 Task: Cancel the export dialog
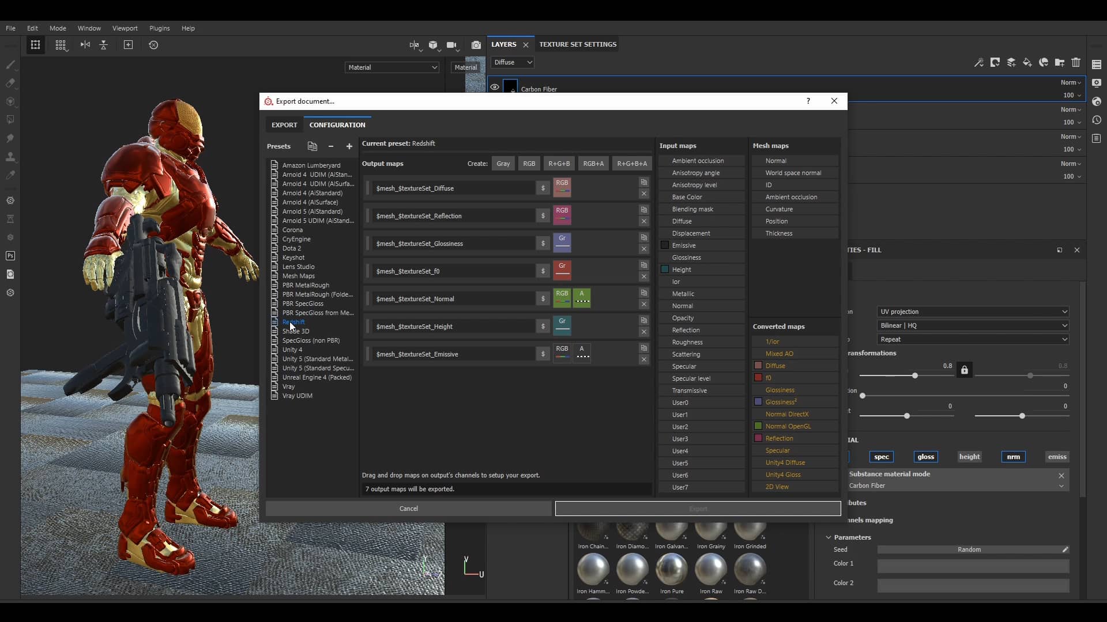(x=408, y=509)
